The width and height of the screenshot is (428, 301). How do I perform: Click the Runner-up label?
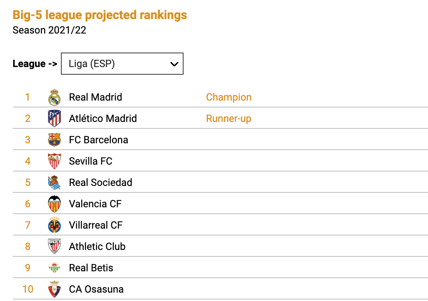click(229, 118)
